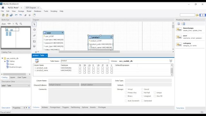The image size is (206, 116).
Task: Open the Database menu
Action: pos(37,11)
